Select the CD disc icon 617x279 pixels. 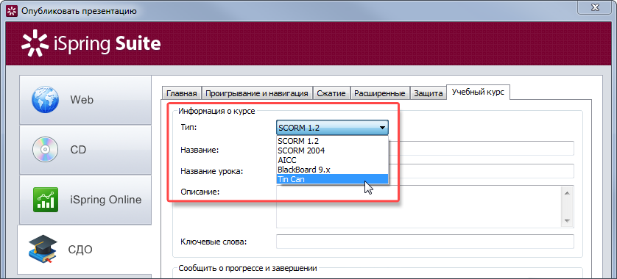45,150
